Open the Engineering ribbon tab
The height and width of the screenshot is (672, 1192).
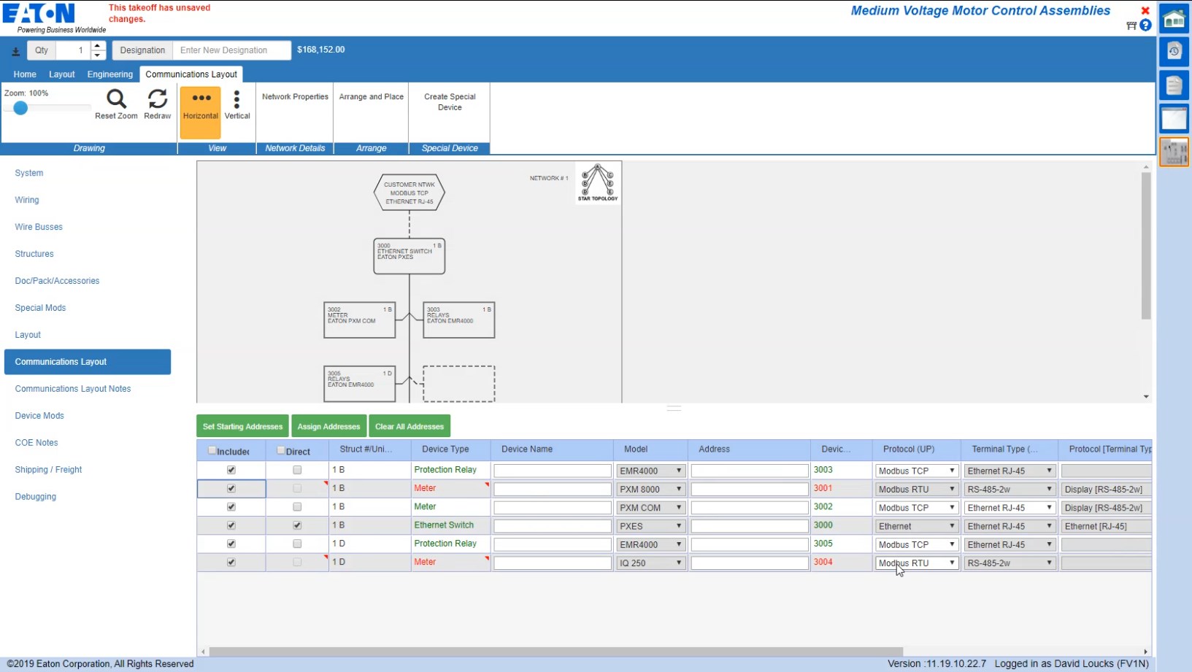click(110, 74)
